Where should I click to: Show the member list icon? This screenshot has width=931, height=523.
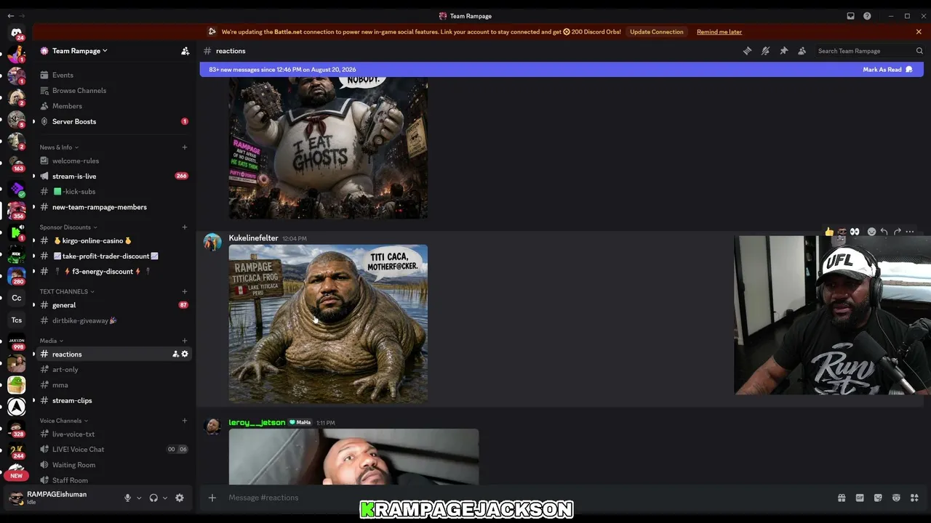tap(802, 51)
